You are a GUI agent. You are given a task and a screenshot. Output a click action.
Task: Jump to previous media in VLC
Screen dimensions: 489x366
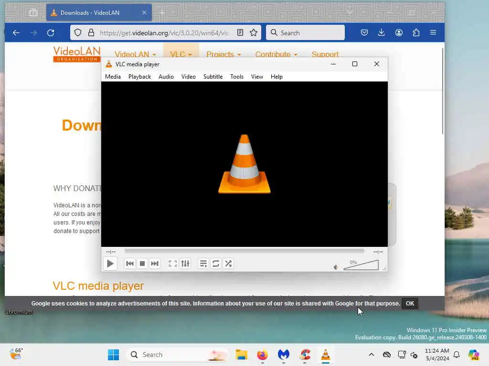tap(130, 264)
